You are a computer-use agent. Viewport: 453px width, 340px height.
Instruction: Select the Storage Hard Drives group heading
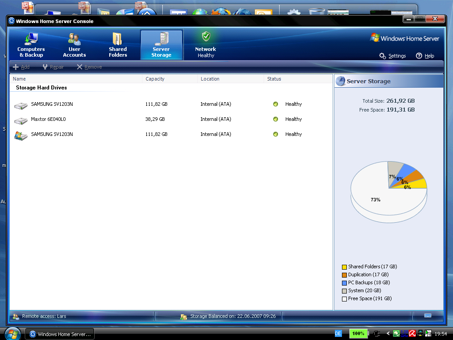pos(41,88)
